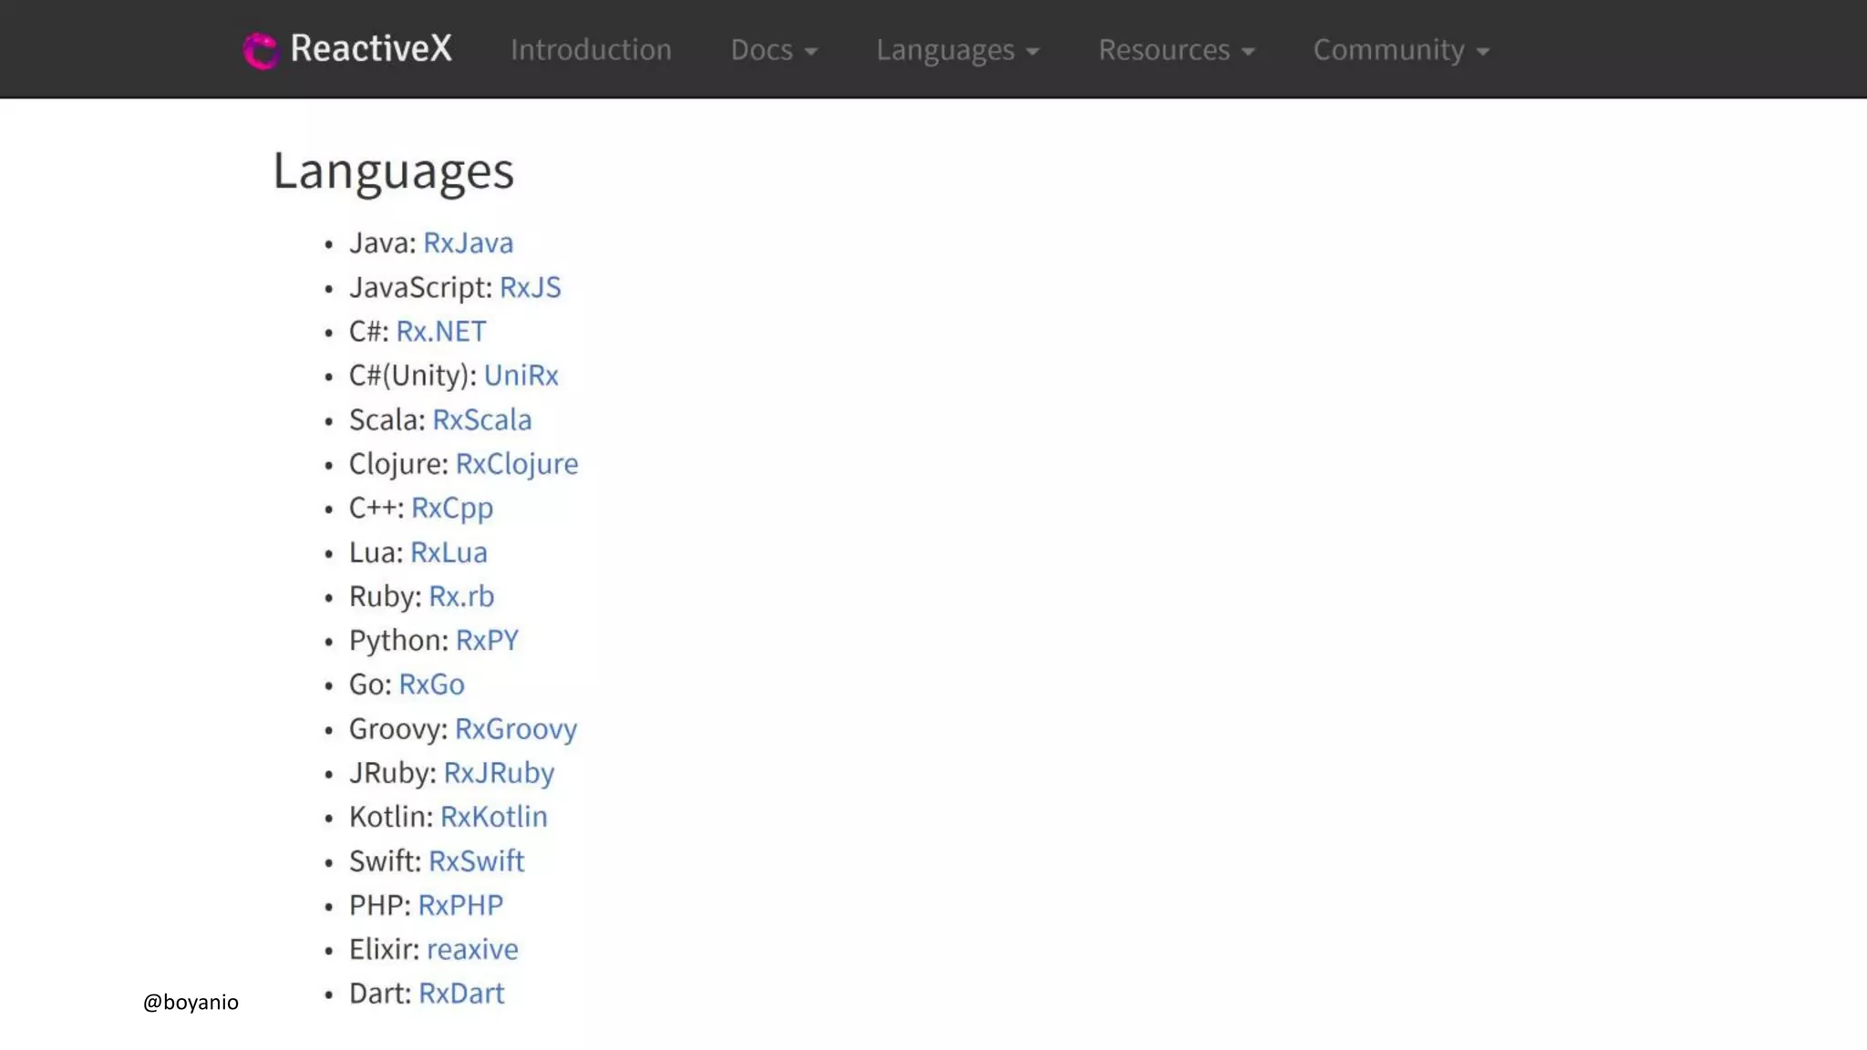Click the RxPY link

coord(487,641)
